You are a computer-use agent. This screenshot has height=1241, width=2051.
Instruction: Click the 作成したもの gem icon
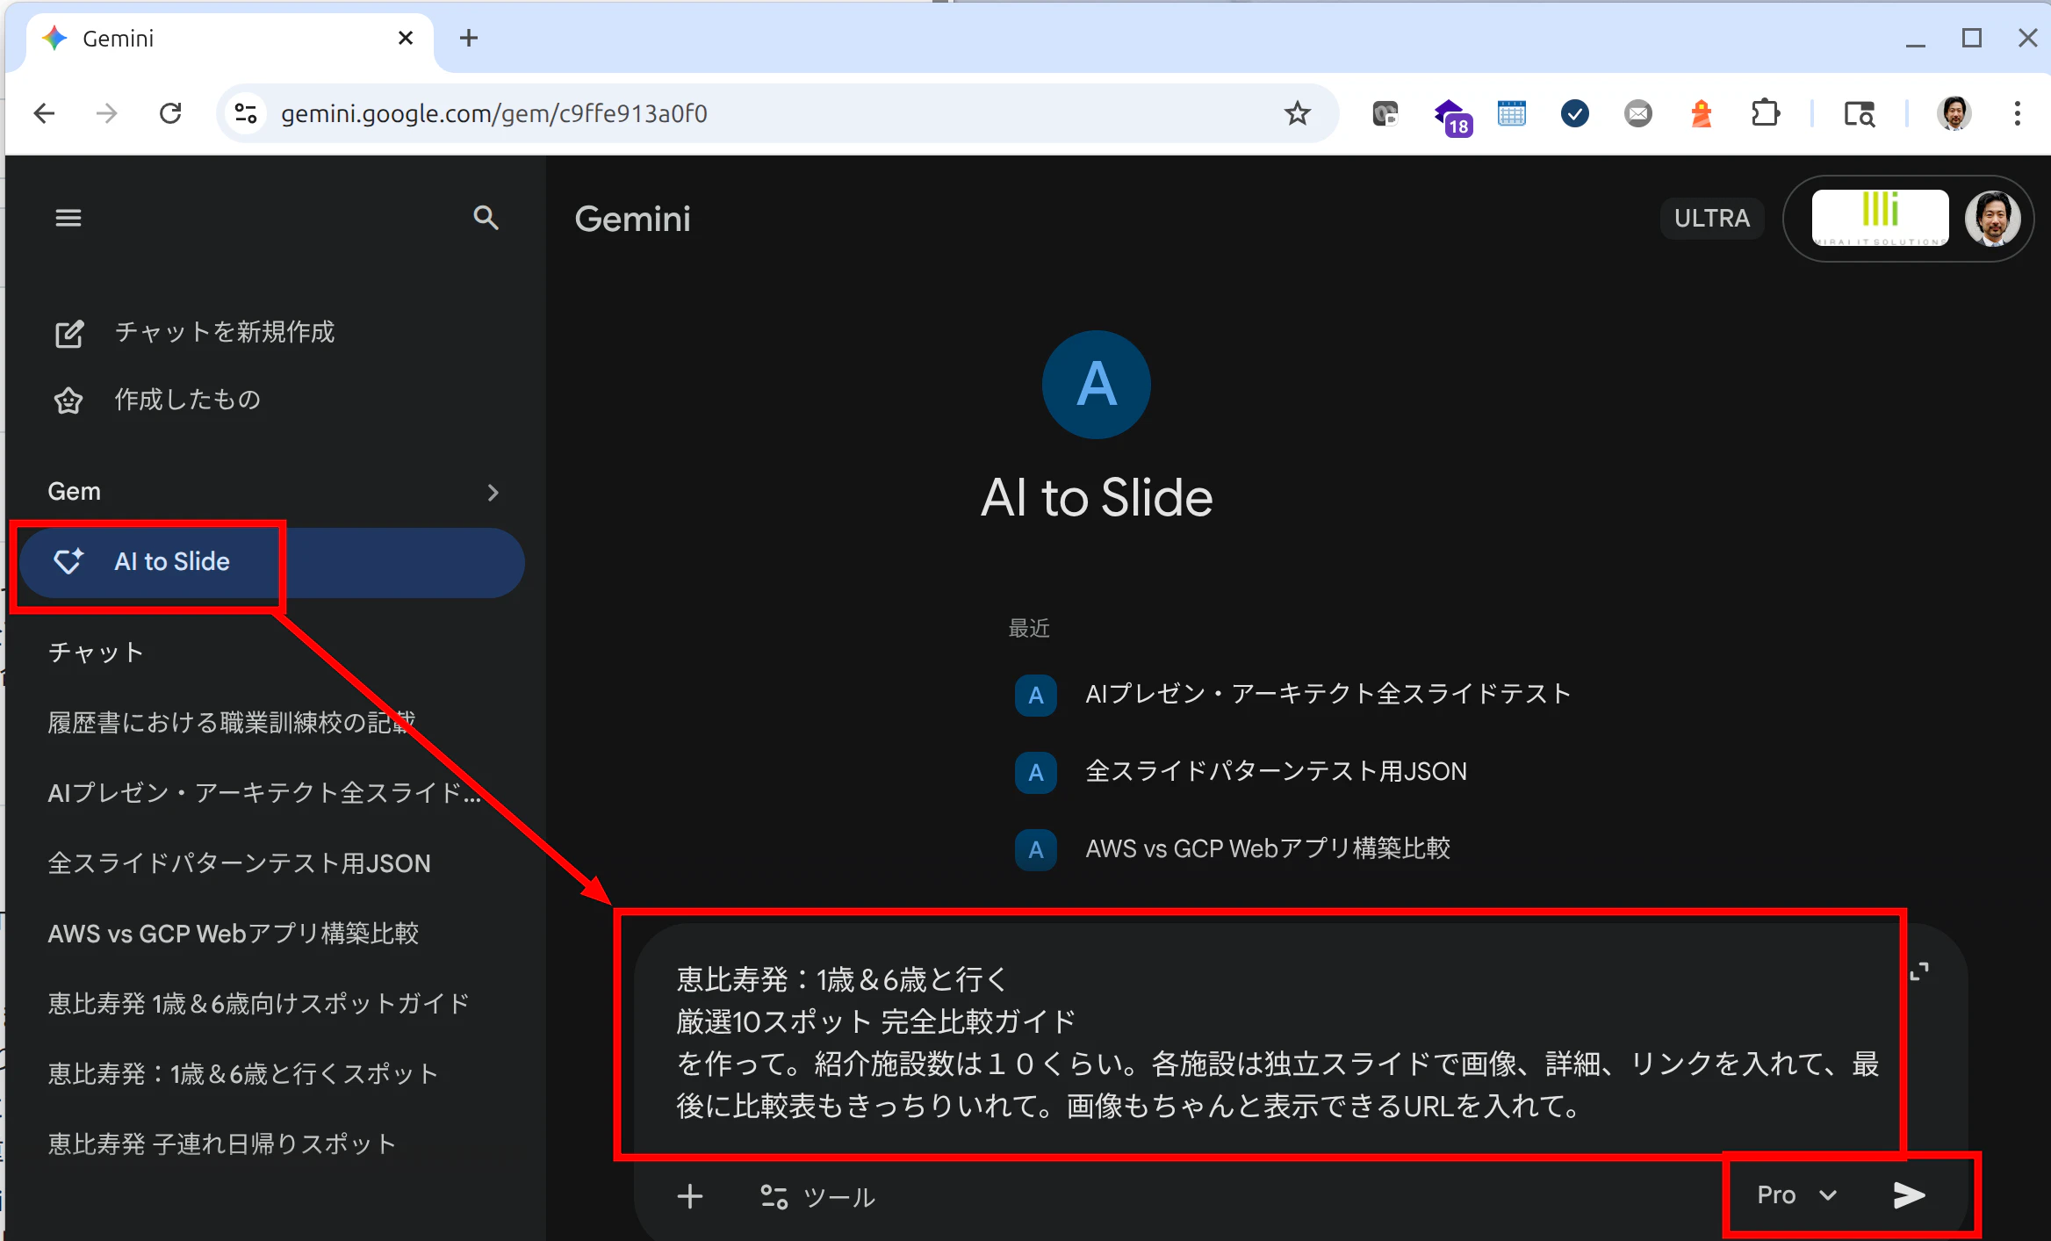[x=68, y=400]
